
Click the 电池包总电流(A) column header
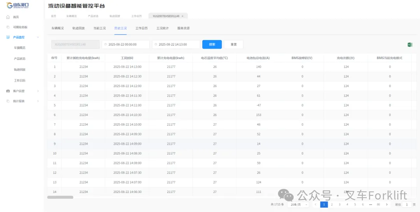258,58
